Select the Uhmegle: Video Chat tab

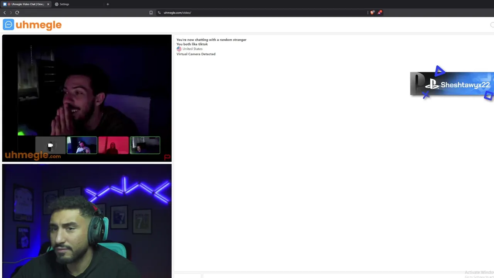[x=26, y=4]
